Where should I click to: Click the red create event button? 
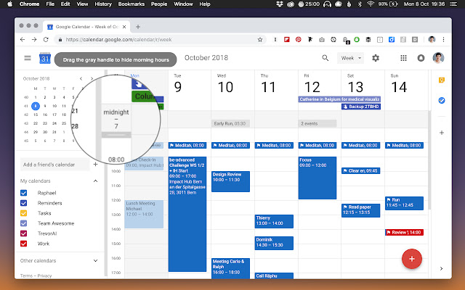coord(412,257)
